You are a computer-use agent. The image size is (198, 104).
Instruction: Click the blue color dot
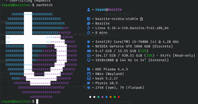pos(107,97)
